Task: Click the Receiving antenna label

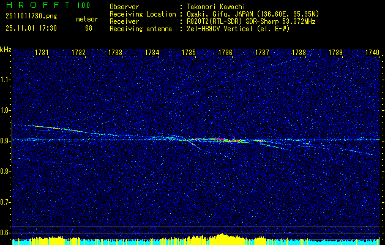Action: [x=141, y=29]
